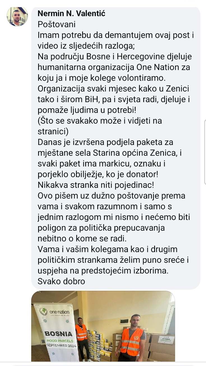Tap the "Poštovani" greeting line

56,24
